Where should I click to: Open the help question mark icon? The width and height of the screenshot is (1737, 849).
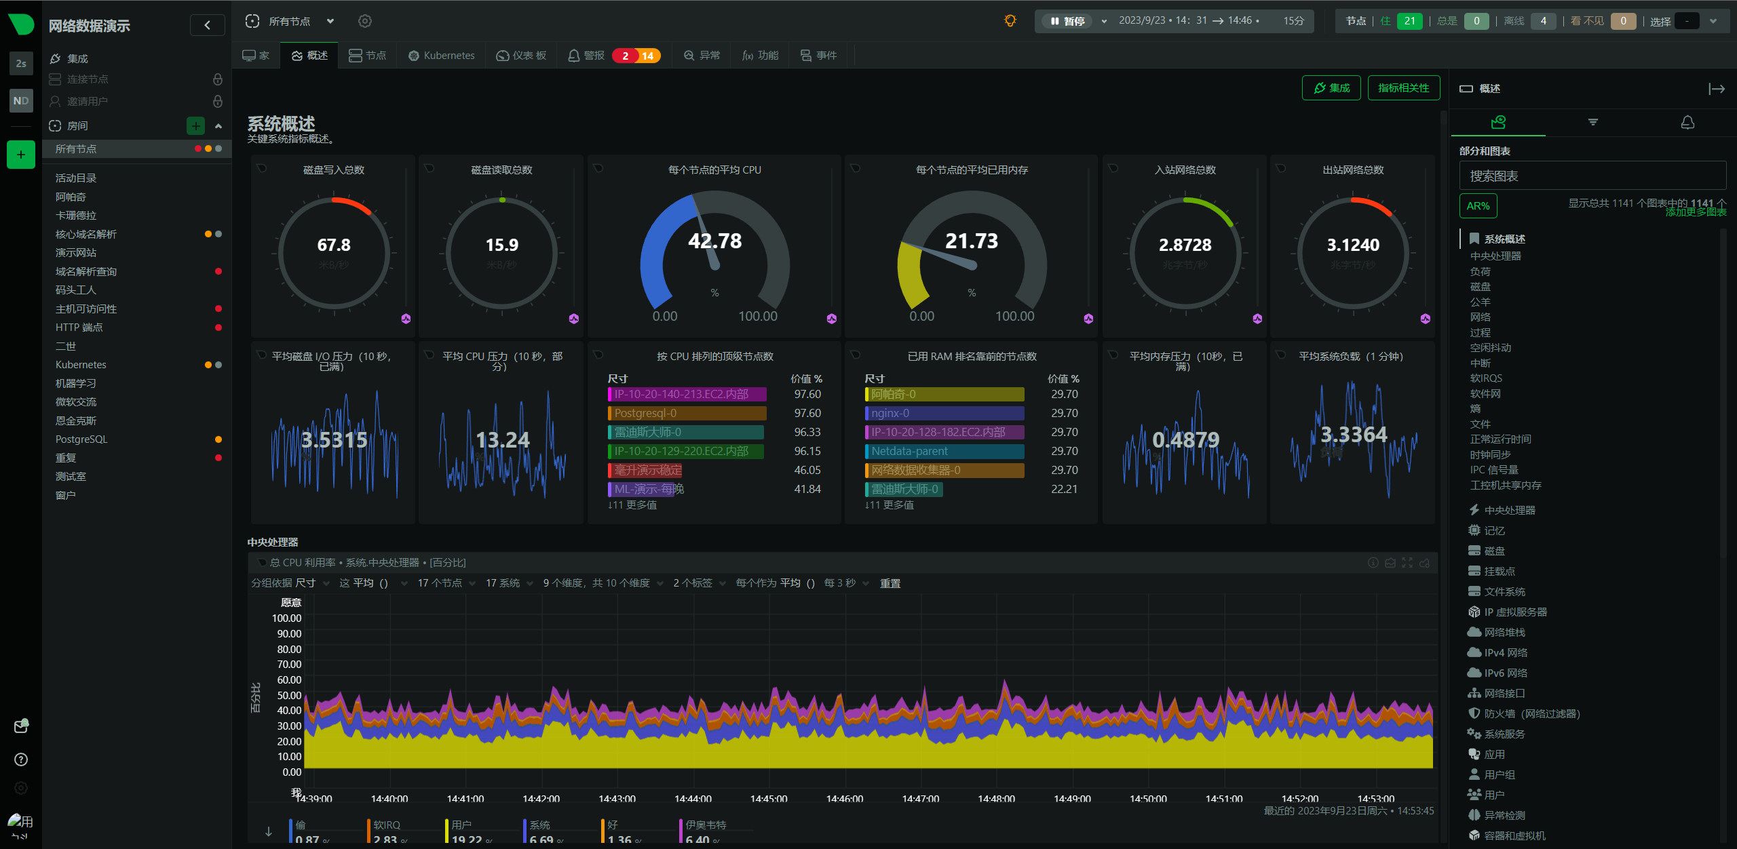tap(21, 759)
